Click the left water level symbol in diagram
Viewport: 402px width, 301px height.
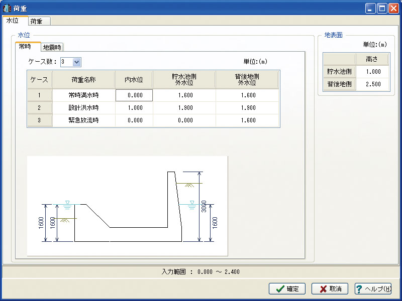tap(67, 205)
